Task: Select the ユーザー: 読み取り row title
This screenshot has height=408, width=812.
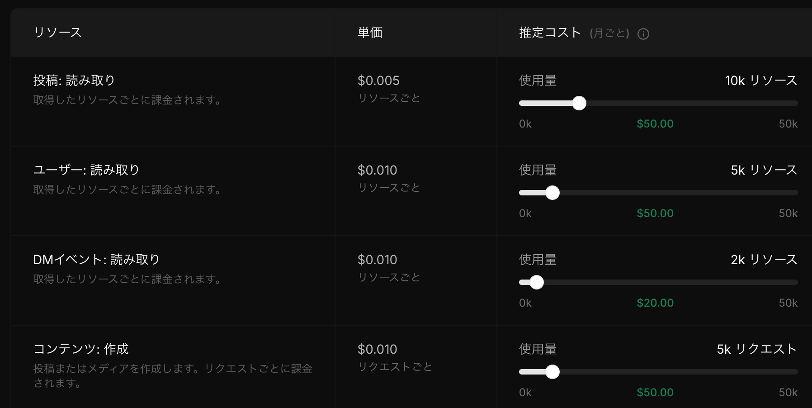Action: point(86,170)
